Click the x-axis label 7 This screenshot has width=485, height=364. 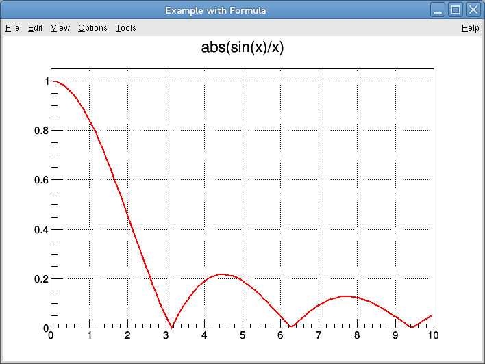click(319, 335)
